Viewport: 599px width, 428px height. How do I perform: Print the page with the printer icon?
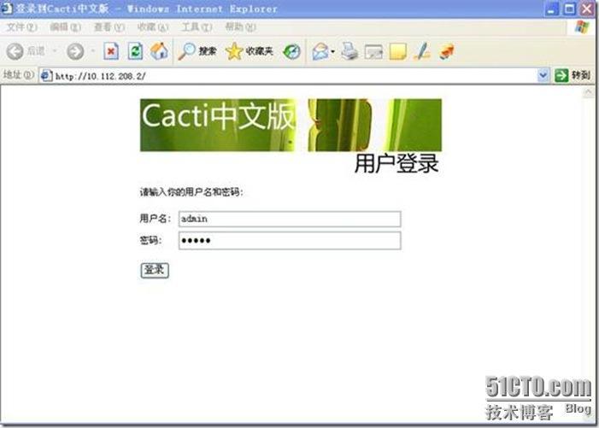coord(349,51)
